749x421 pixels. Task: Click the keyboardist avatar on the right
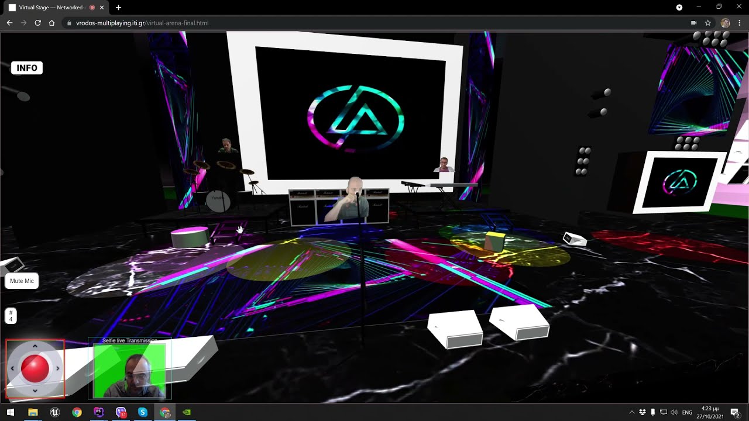(x=444, y=165)
